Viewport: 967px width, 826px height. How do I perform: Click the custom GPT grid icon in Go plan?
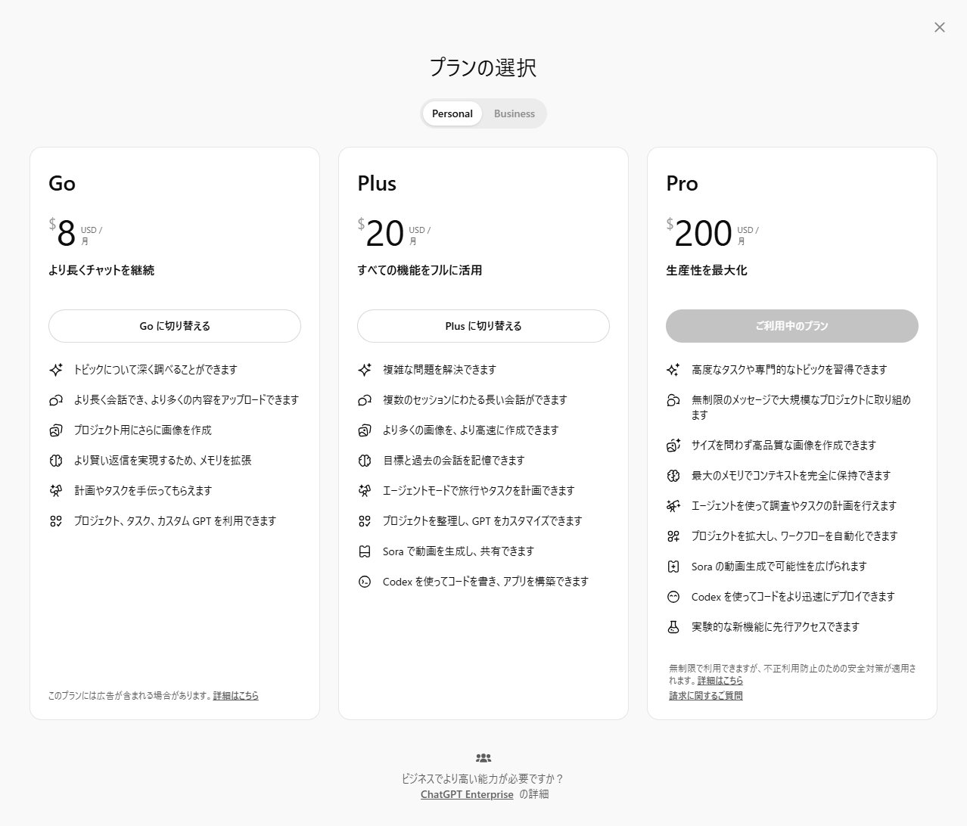(55, 521)
